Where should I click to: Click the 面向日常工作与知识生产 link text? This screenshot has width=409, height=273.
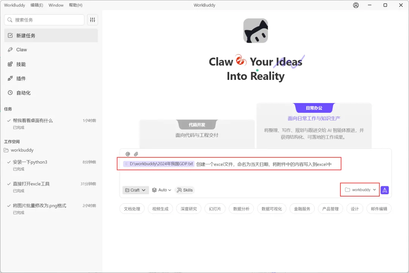[x=314, y=119]
